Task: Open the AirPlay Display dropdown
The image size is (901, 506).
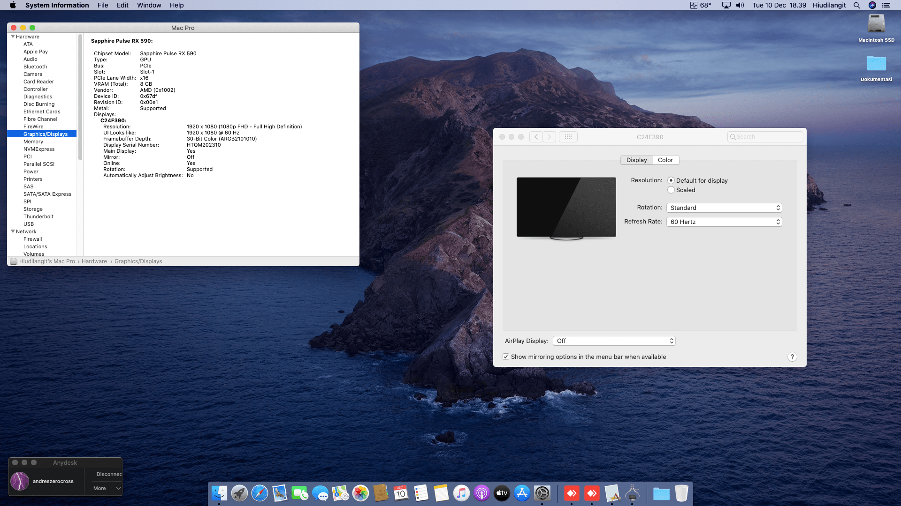Action: point(614,341)
